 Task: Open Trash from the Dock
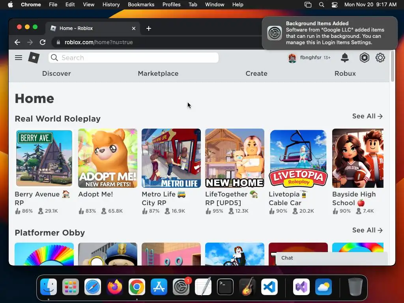[355, 287]
